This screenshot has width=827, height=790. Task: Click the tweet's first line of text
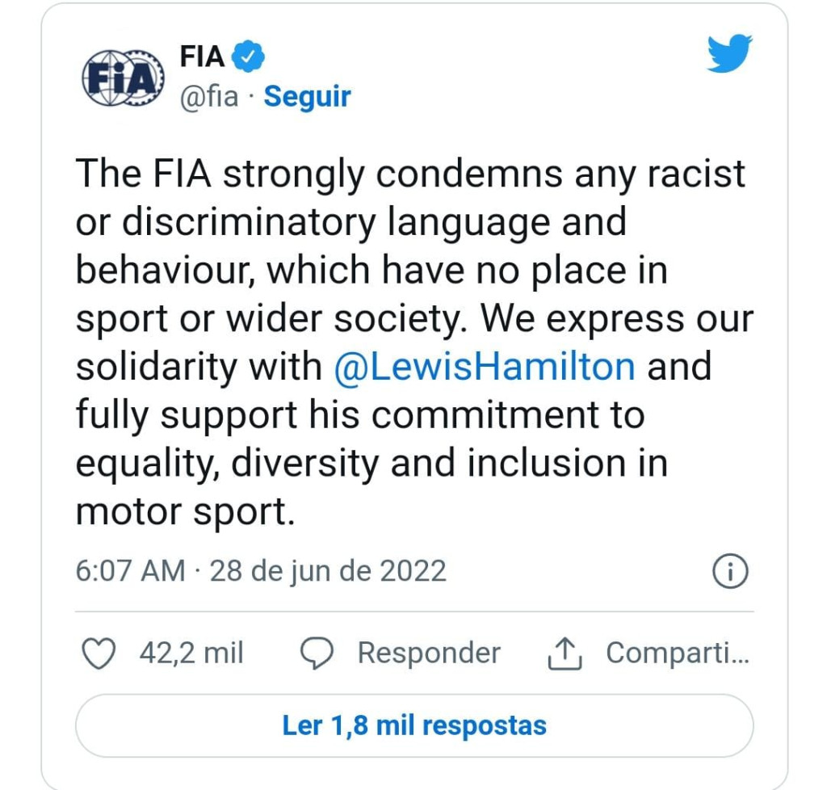pyautogui.click(x=410, y=174)
